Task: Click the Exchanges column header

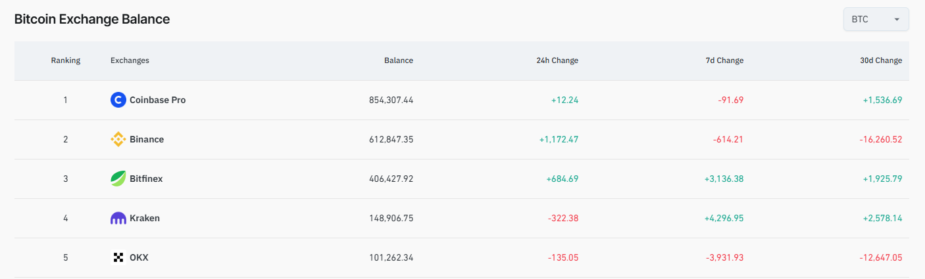Action: pos(130,60)
